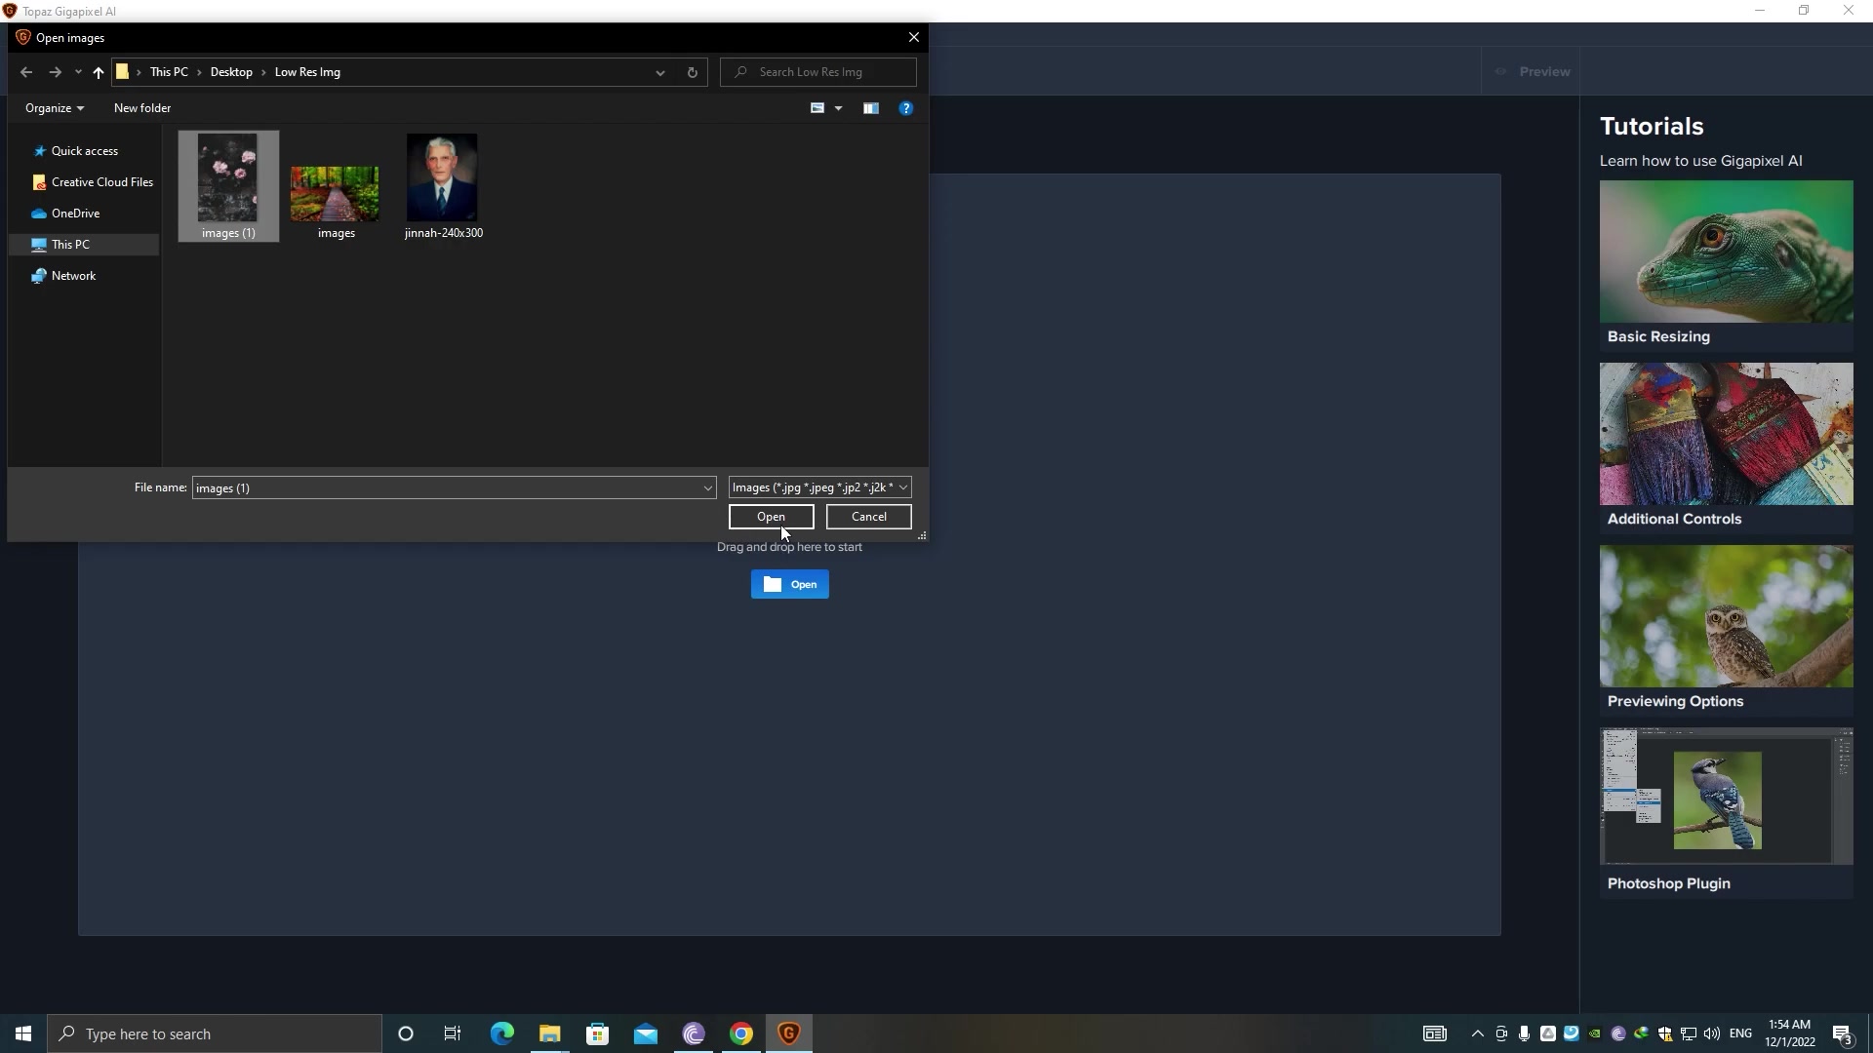Click the taskbar search box
Screen dimensions: 1873x1053
(x=215, y=1033)
